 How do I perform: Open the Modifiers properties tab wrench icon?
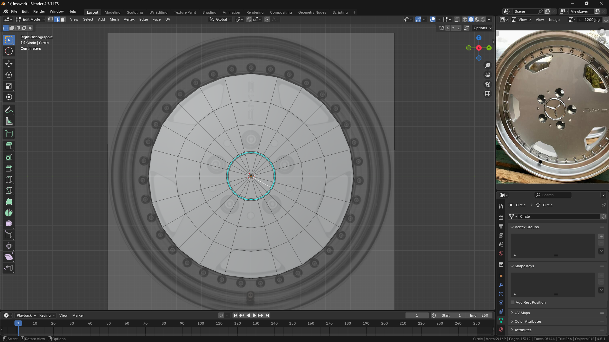point(501,285)
